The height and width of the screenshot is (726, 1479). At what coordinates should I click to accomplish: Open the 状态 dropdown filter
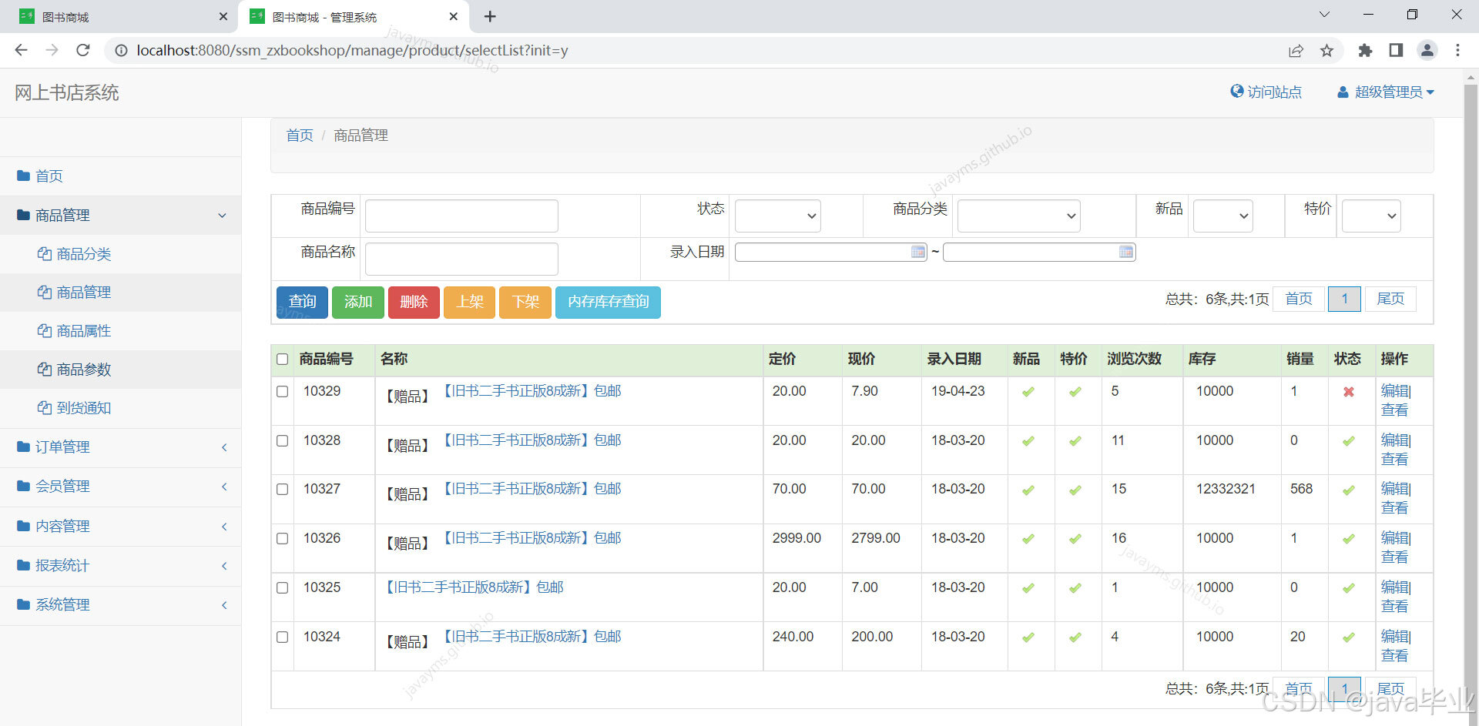778,216
